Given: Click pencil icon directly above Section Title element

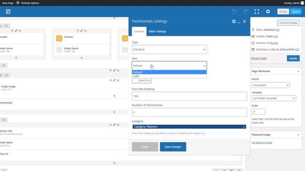Looking at the screenshot, I should (x=114, y=124).
